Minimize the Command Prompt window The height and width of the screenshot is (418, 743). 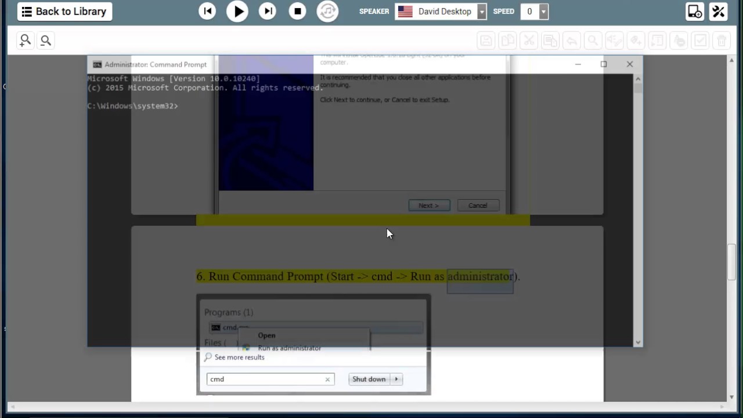[x=578, y=64]
